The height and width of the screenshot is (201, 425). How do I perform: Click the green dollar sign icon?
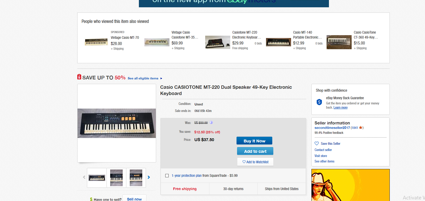tap(91, 199)
